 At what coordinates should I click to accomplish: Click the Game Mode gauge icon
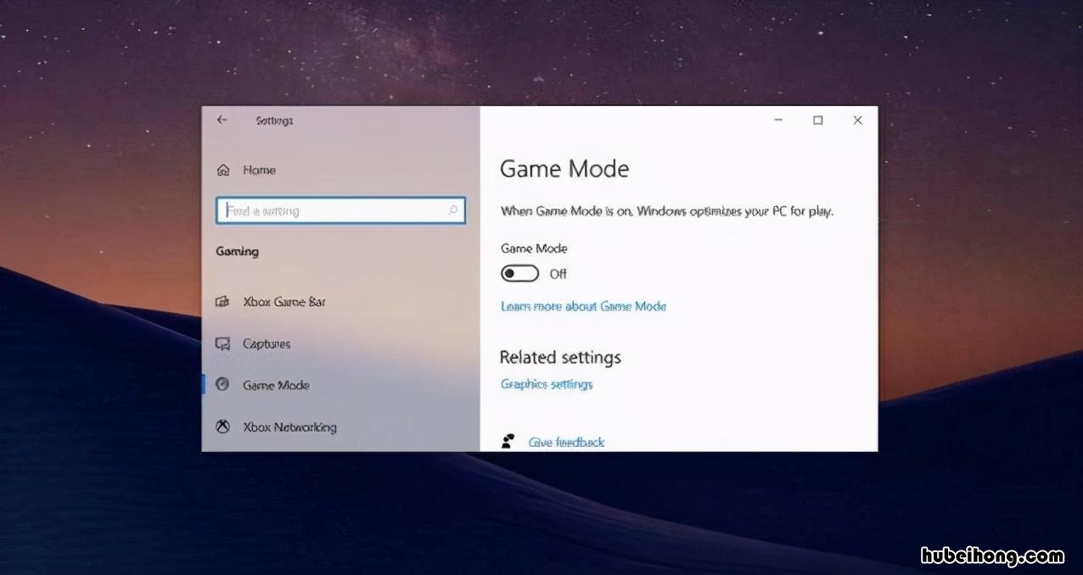click(223, 384)
